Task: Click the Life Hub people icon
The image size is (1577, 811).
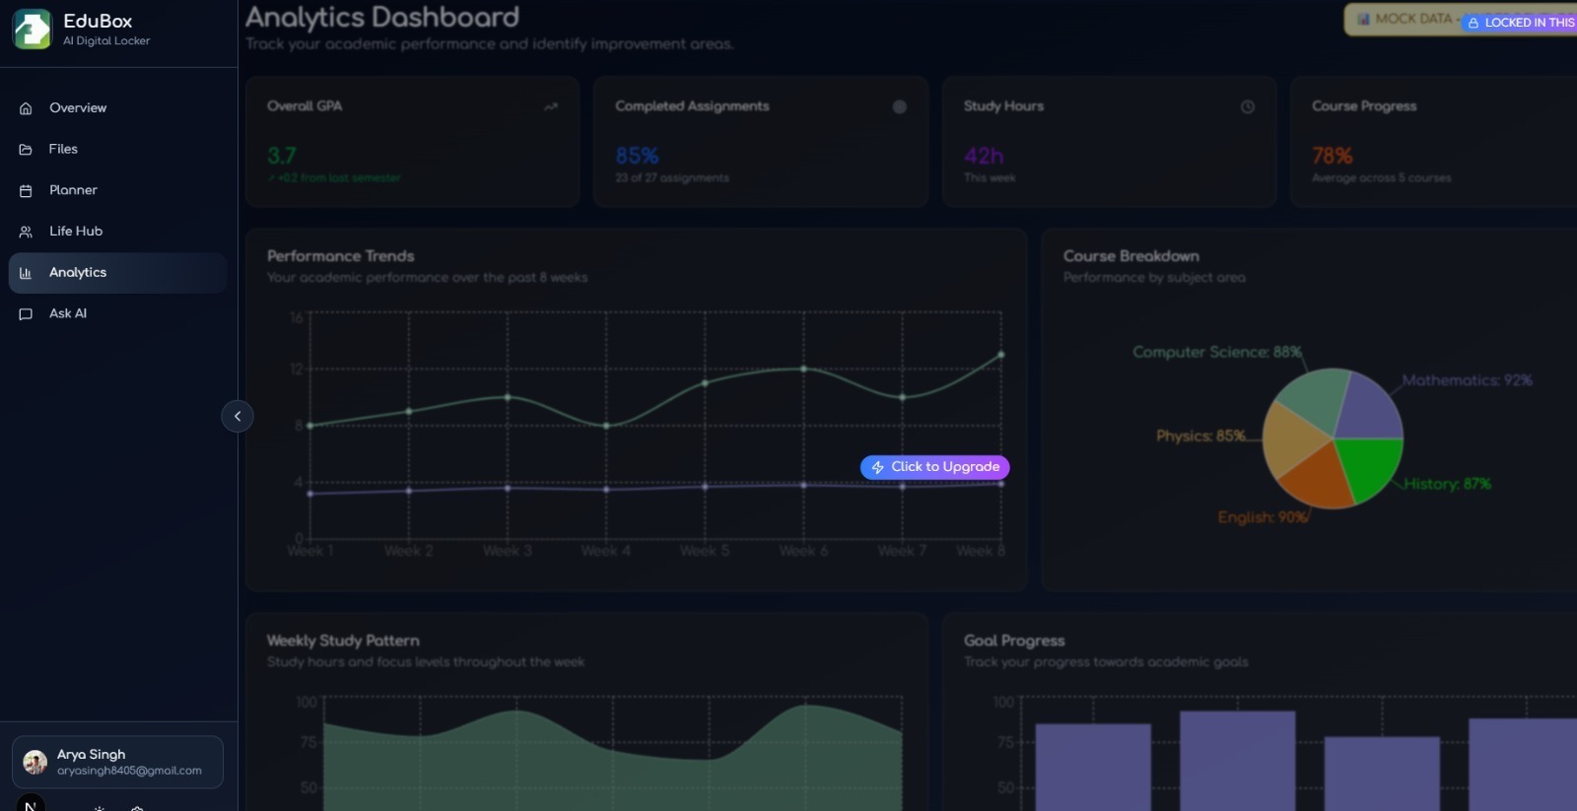Action: [x=26, y=232]
